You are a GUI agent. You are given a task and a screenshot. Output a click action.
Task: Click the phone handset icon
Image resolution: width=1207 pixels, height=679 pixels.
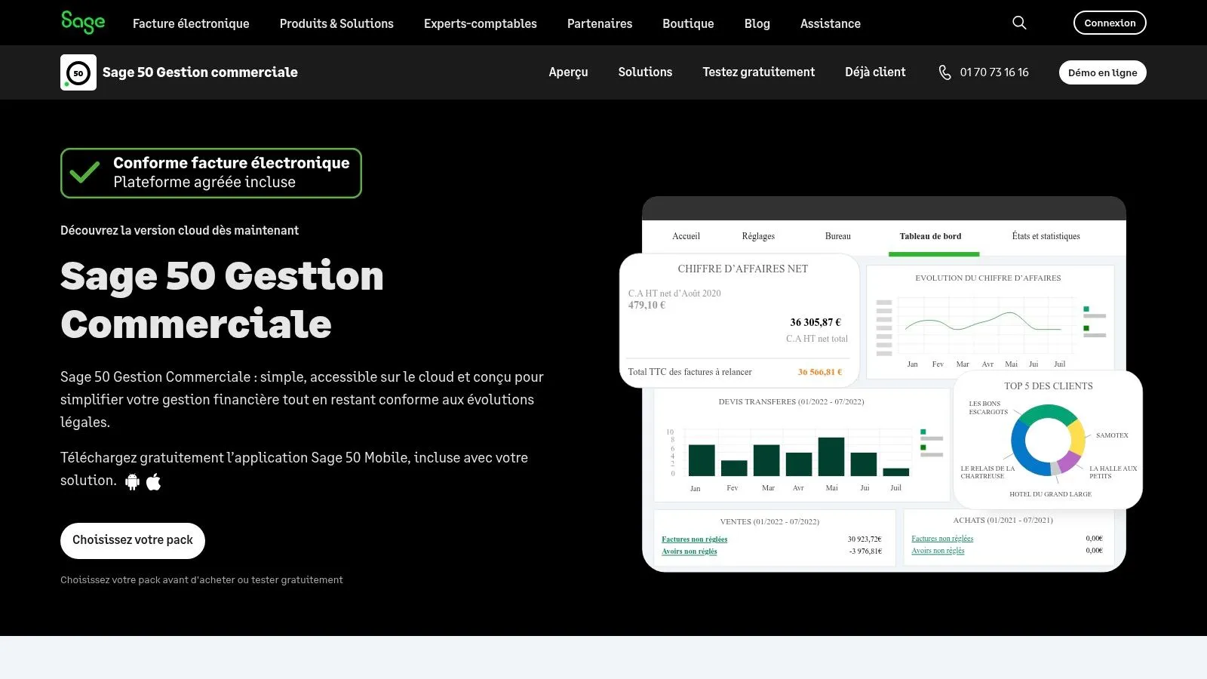[944, 72]
